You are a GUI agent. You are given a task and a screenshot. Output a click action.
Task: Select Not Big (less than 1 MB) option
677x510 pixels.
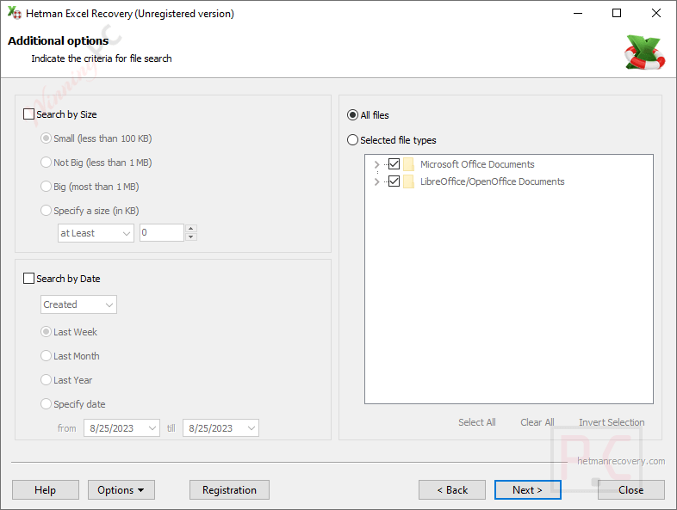pos(46,163)
